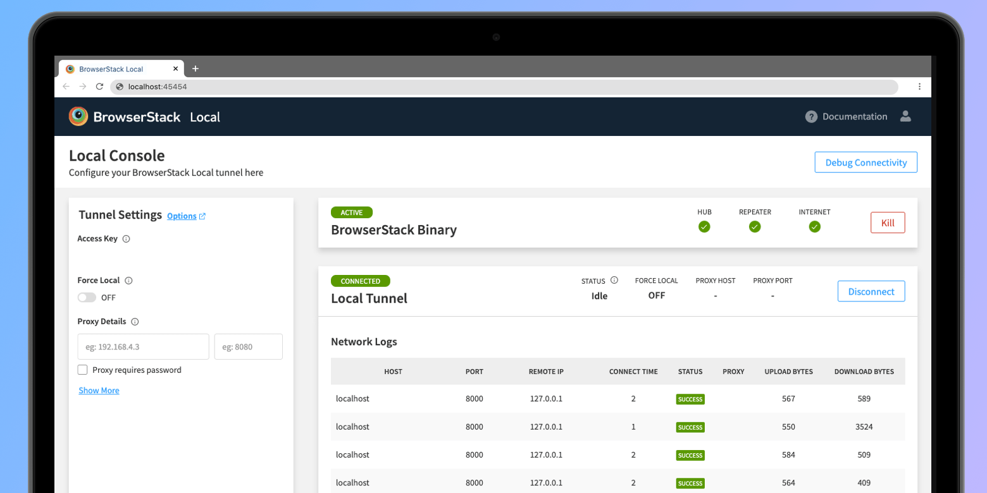Screen dimensions: 987x493
Task: Click the Documentation help question-mark icon
Action: point(811,117)
